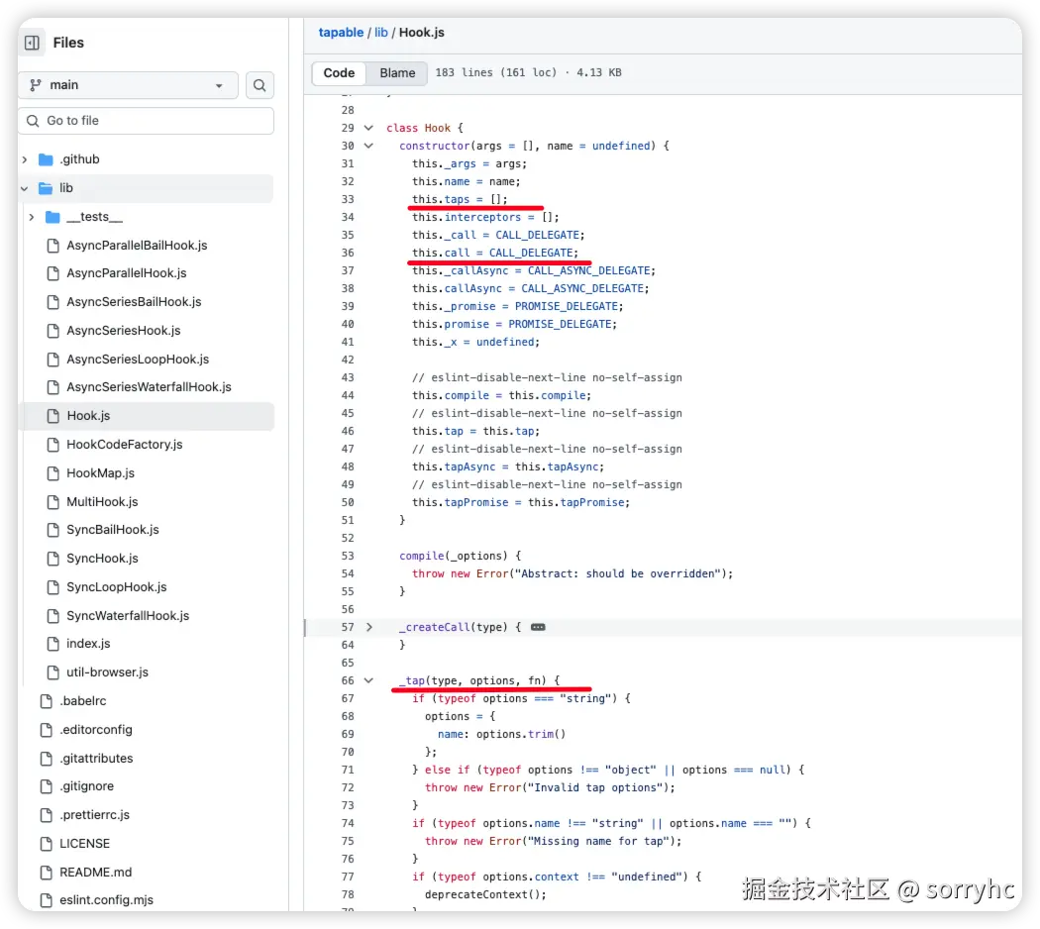This screenshot has width=1040, height=929.
Task: Expand _createCall block at line 57
Action: click(x=368, y=627)
